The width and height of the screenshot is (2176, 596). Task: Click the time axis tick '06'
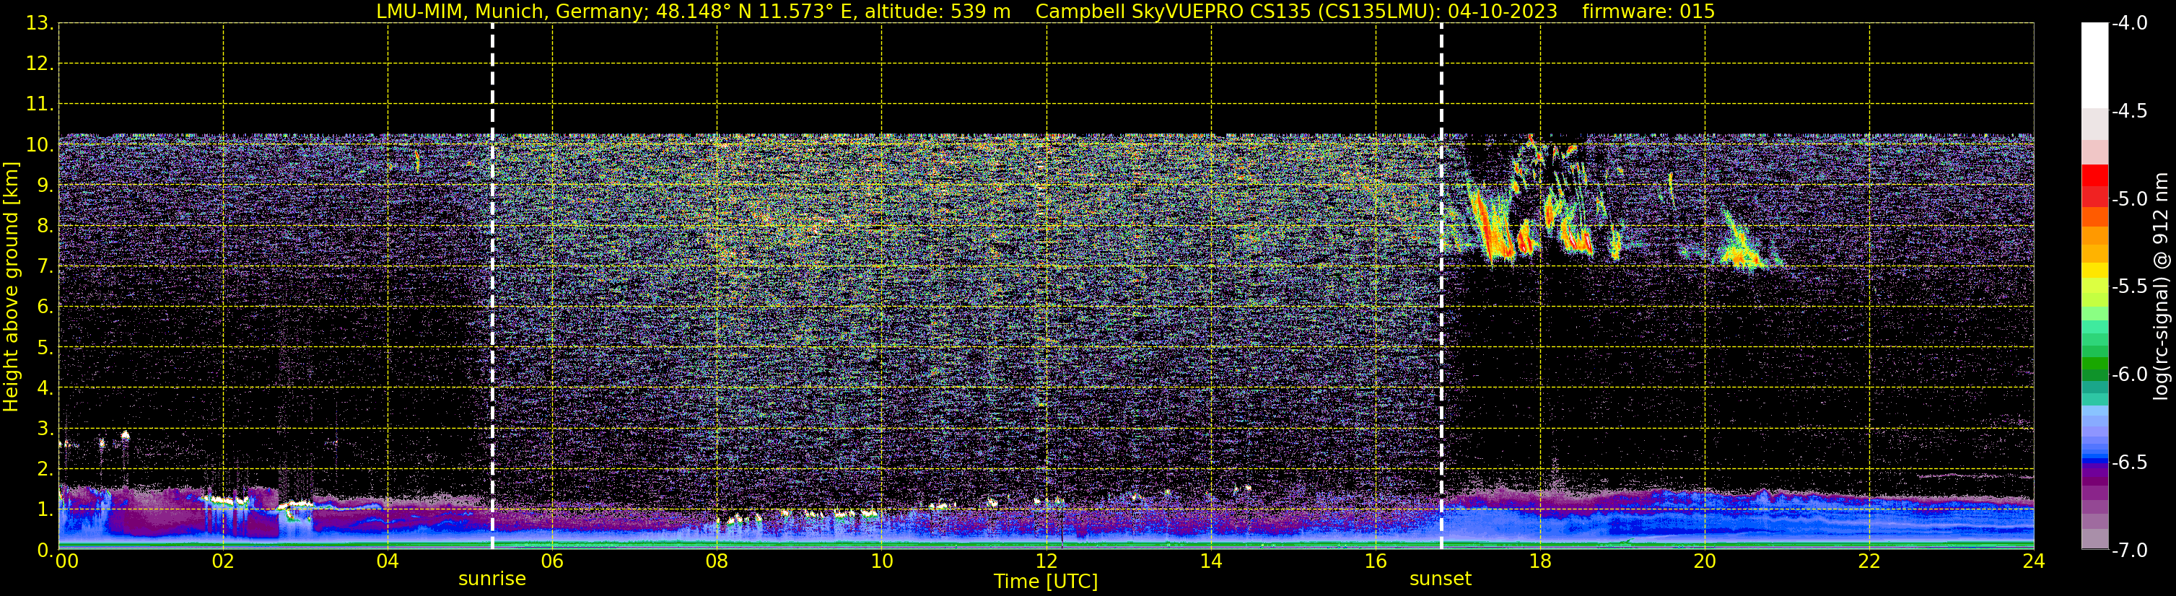click(552, 561)
